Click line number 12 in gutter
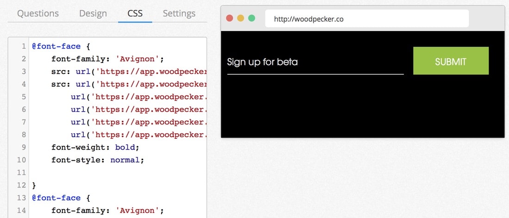Image resolution: width=509 pixels, height=218 pixels. point(21,186)
